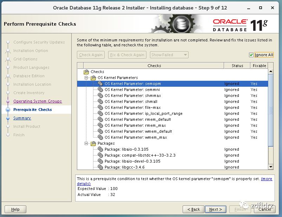Screen dimensions: 282x217
Task: Click the gear icon beside ip_local_port_range
Action: point(100,113)
